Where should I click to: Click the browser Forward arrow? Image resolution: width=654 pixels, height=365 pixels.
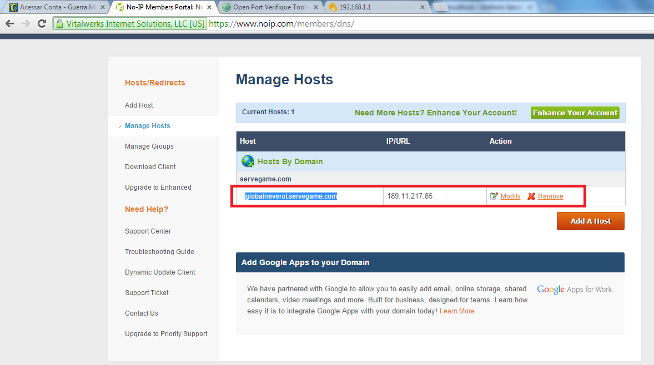coord(26,24)
